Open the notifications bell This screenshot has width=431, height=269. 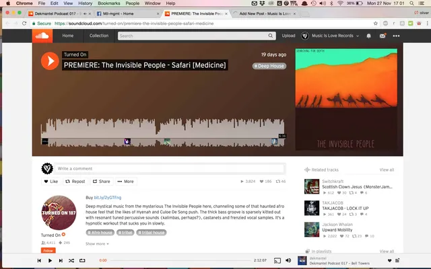368,36
